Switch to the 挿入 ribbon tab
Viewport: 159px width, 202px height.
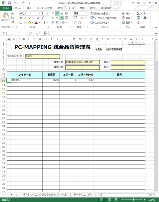click(29, 8)
